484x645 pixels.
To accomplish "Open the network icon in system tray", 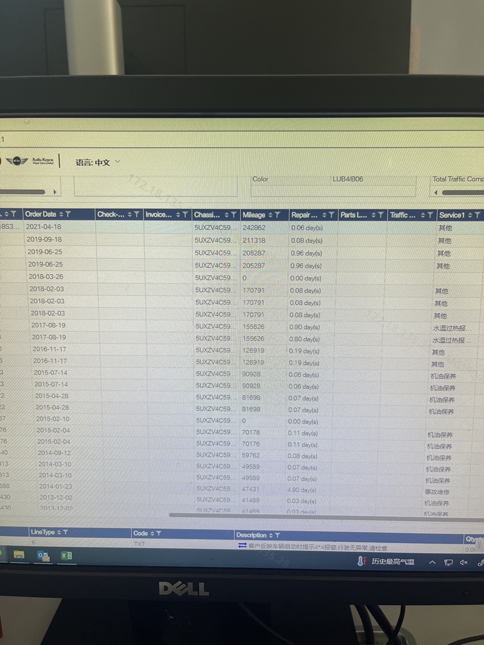I will 448,562.
